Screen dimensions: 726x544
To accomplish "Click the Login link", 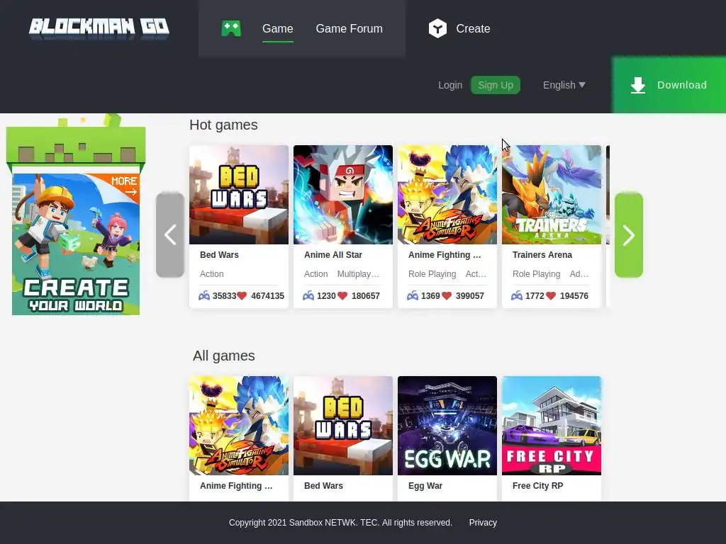I will [x=450, y=85].
